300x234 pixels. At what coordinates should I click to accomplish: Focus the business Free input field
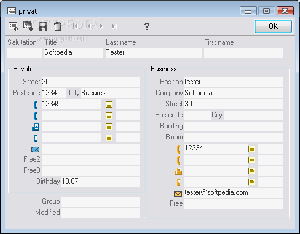click(x=234, y=204)
